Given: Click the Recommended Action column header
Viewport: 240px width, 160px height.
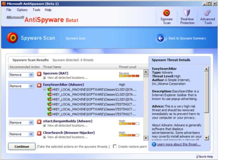Looking at the screenshot, I should (x=24, y=67).
